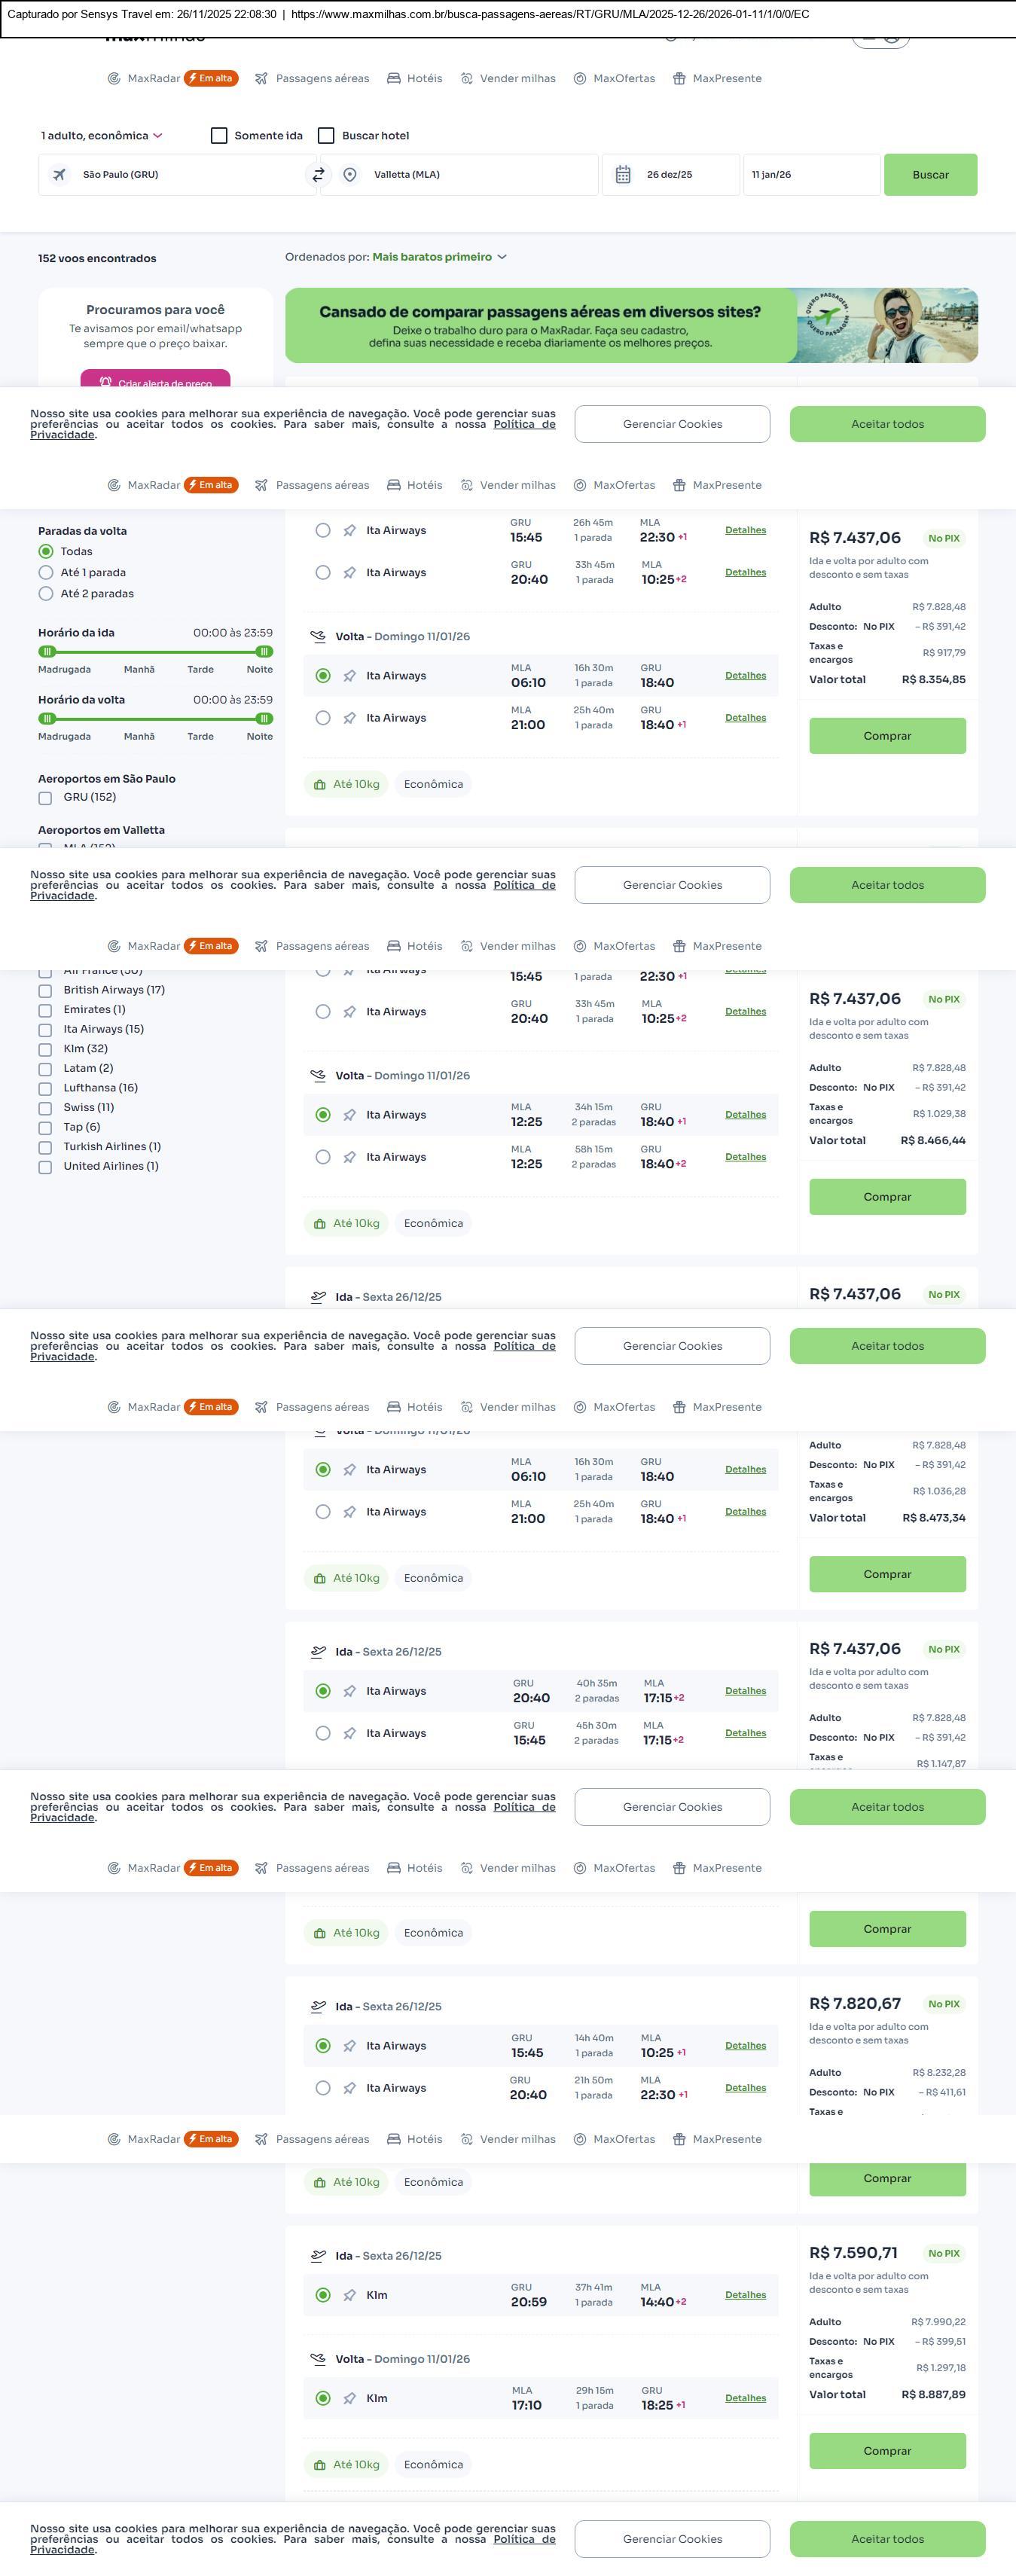Pin the Klm outbound flight departing 20:59
The height and width of the screenshot is (2576, 1016).
click(350, 2295)
